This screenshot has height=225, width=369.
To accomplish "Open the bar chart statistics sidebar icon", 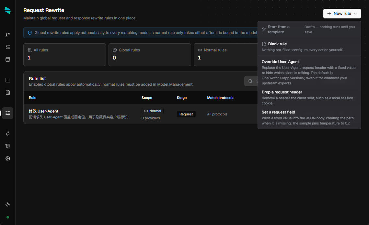I will (8, 80).
